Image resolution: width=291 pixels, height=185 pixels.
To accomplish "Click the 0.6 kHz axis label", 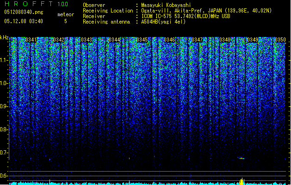I will click(x=4, y=176).
